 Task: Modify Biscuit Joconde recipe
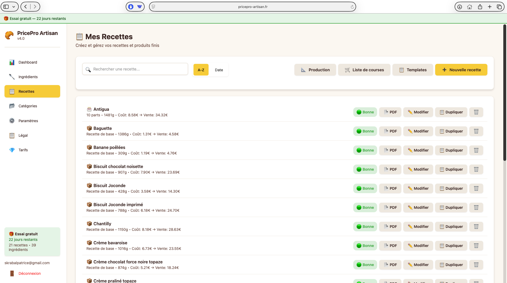click(418, 188)
